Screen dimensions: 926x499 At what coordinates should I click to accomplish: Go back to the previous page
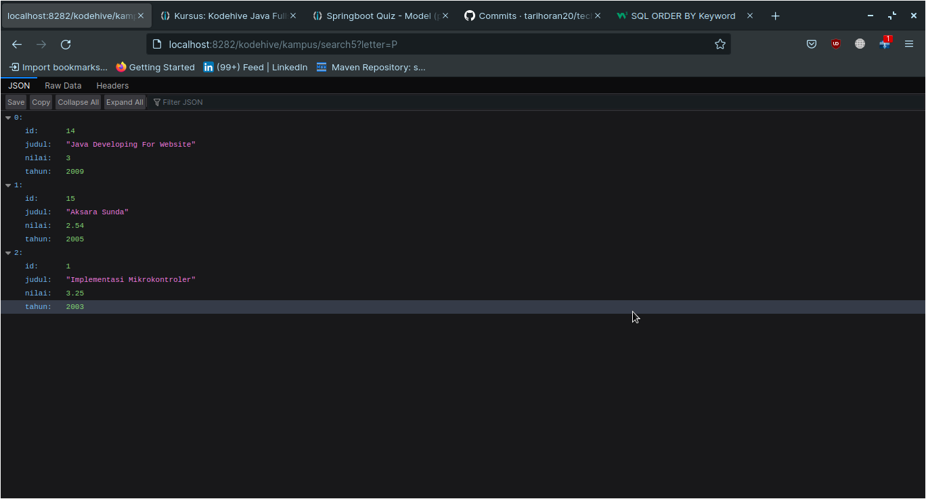pos(16,45)
